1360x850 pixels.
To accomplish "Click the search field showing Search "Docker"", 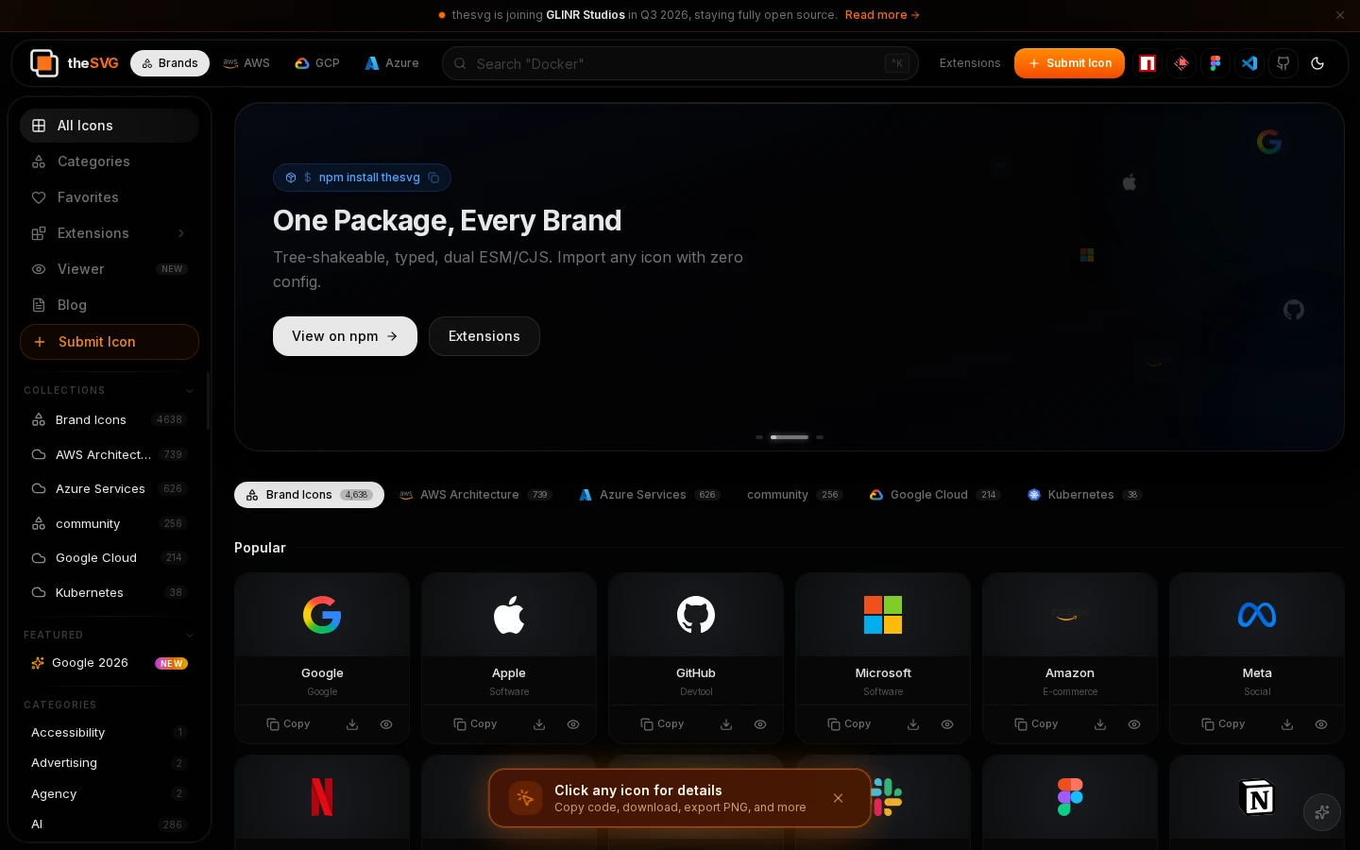I will coord(680,63).
